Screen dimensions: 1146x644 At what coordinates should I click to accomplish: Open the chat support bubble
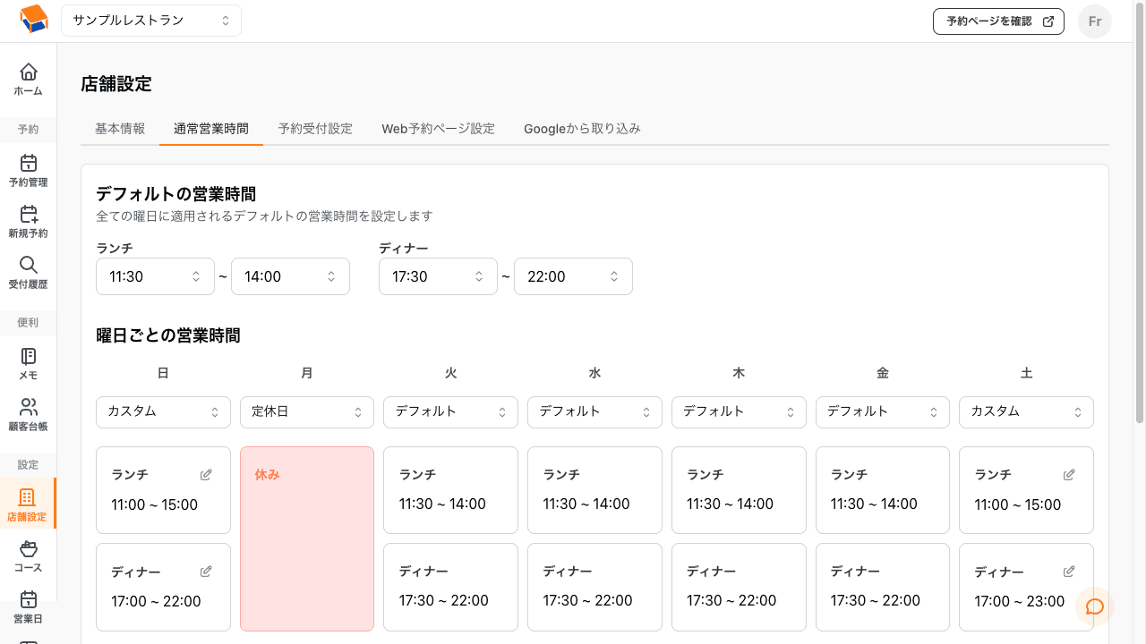click(1094, 606)
